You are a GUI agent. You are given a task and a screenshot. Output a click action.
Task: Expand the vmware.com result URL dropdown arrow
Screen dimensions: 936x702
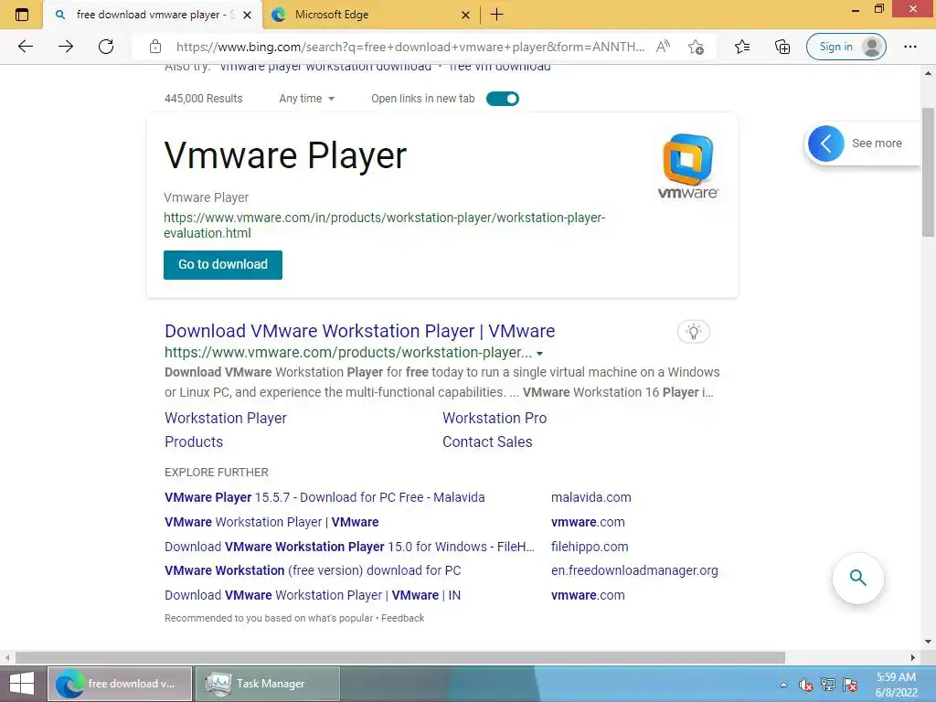[x=539, y=354]
